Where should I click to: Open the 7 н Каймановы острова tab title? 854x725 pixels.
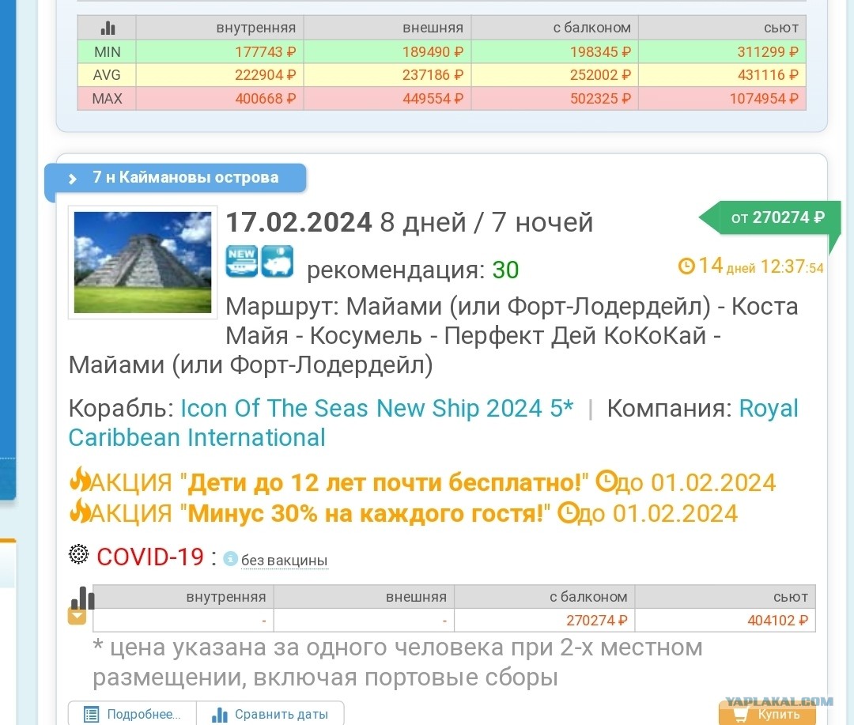coord(185,178)
